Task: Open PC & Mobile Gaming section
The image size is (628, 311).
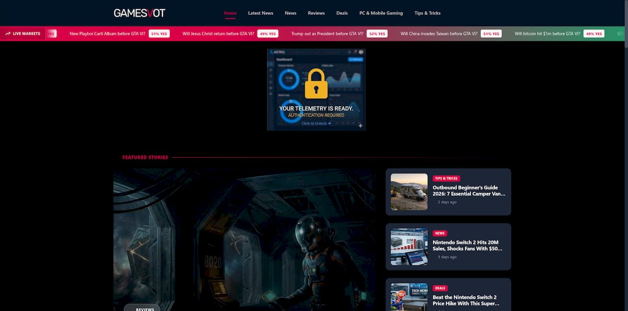Action: (381, 13)
